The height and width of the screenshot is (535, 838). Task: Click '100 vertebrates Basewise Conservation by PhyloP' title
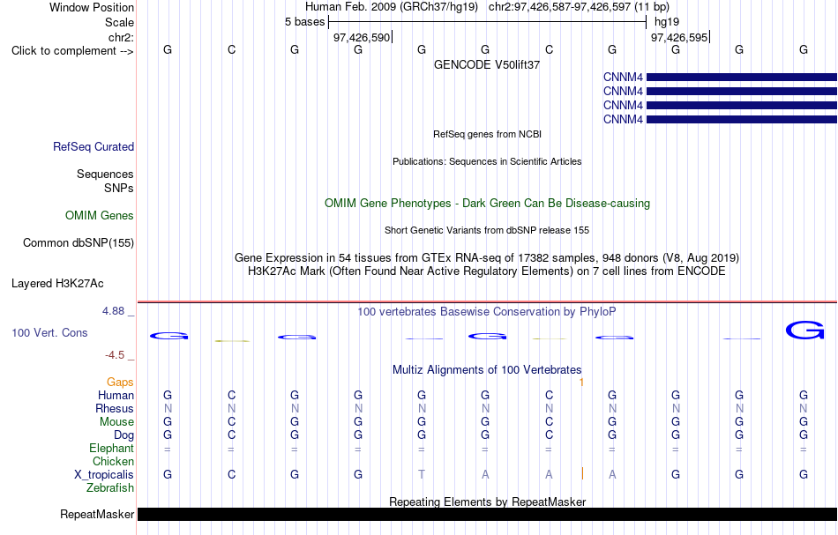click(487, 312)
